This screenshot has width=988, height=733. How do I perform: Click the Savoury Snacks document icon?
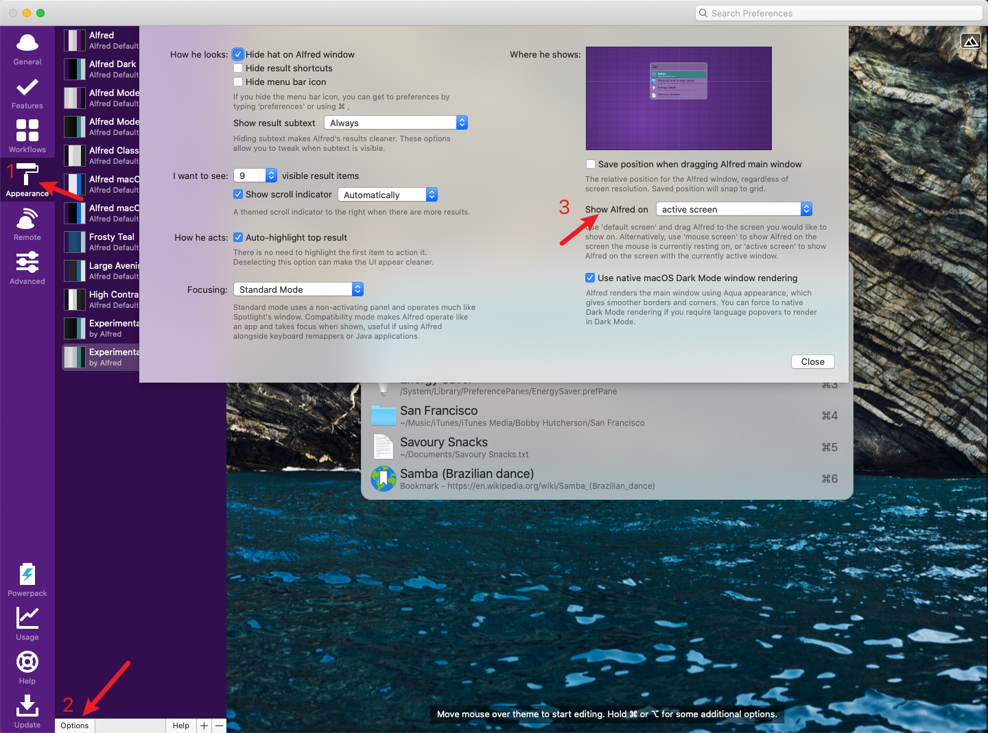[x=384, y=446]
